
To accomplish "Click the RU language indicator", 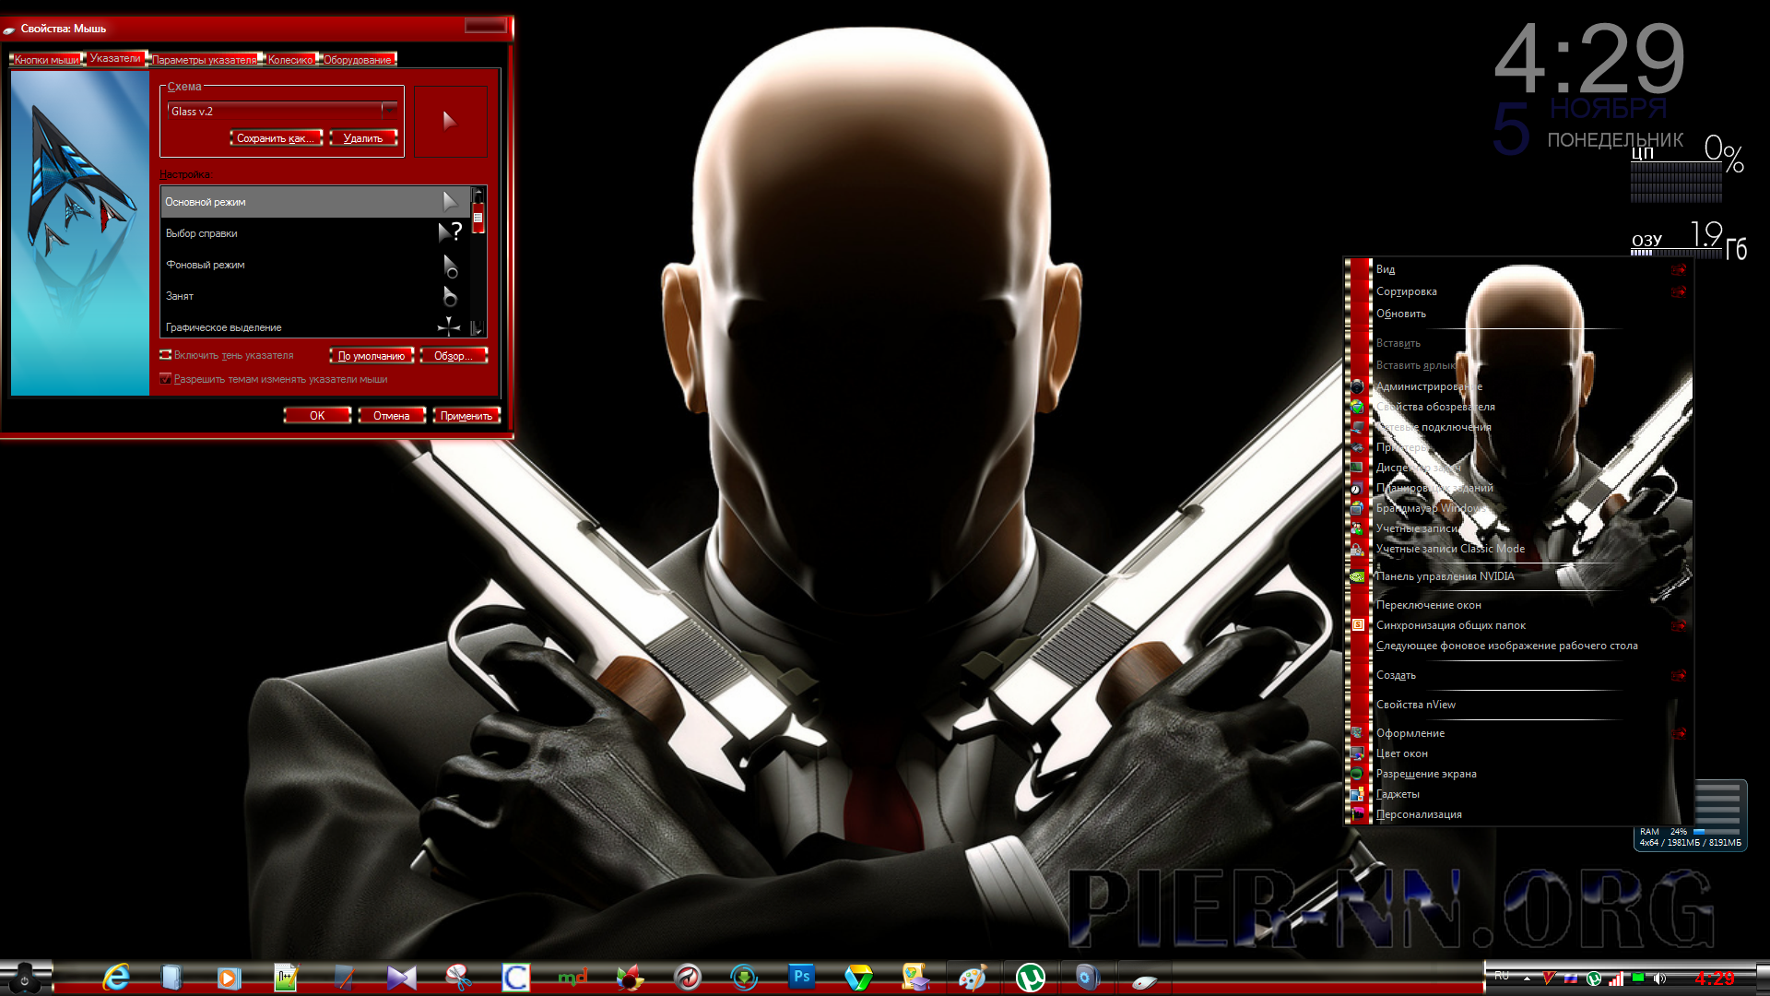I will coord(1502,976).
